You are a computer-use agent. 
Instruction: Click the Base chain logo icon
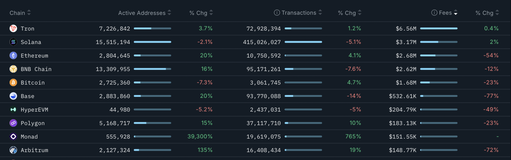(13, 96)
